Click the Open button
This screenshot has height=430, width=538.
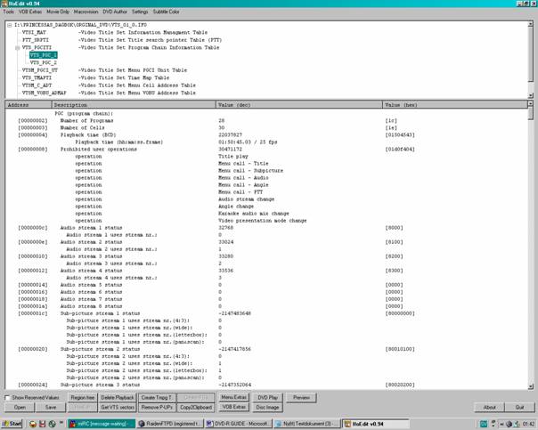click(x=20, y=408)
